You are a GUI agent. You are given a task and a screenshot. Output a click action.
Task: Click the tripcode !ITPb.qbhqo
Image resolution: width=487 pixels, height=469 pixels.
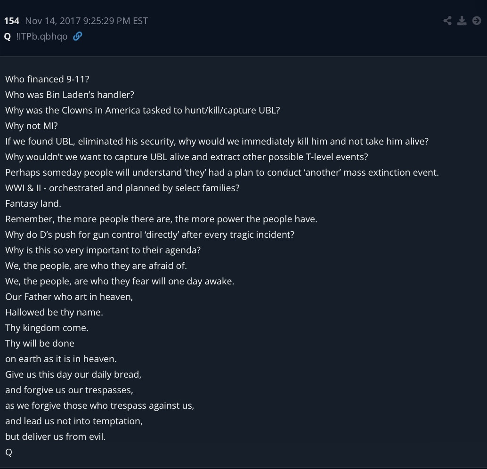(x=42, y=36)
